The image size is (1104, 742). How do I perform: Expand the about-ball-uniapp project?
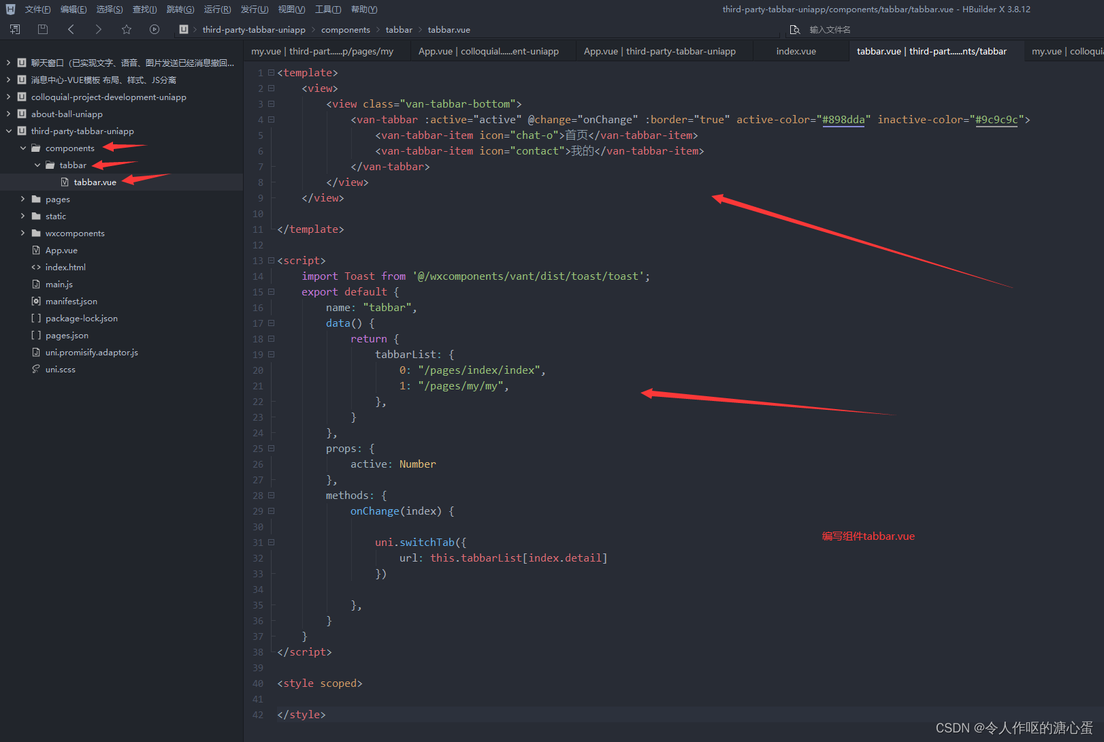pos(8,114)
